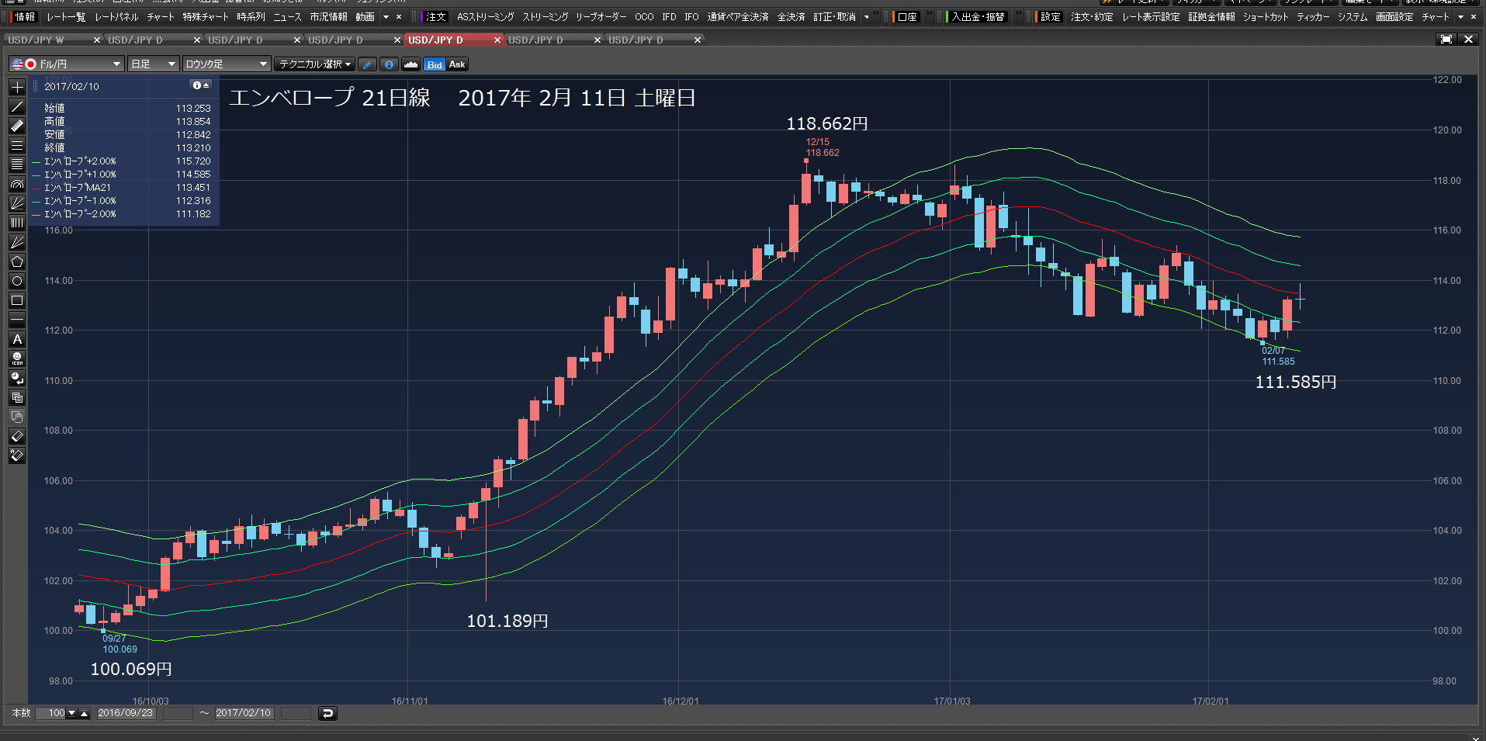Screen dimensions: 1486x741
Task: Open the ショートカット settings item
Action: click(1266, 16)
